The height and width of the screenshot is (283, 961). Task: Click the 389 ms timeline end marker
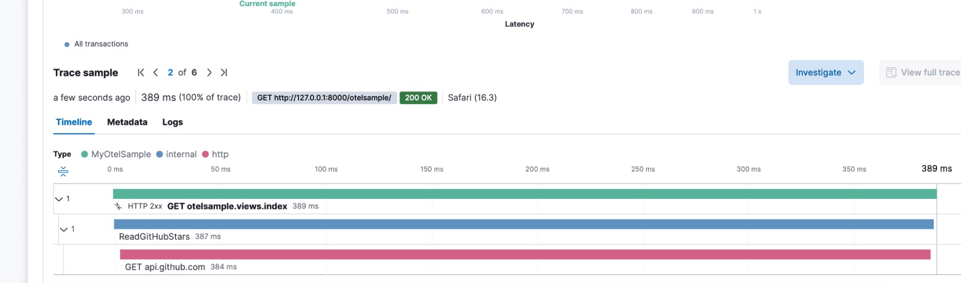936,169
